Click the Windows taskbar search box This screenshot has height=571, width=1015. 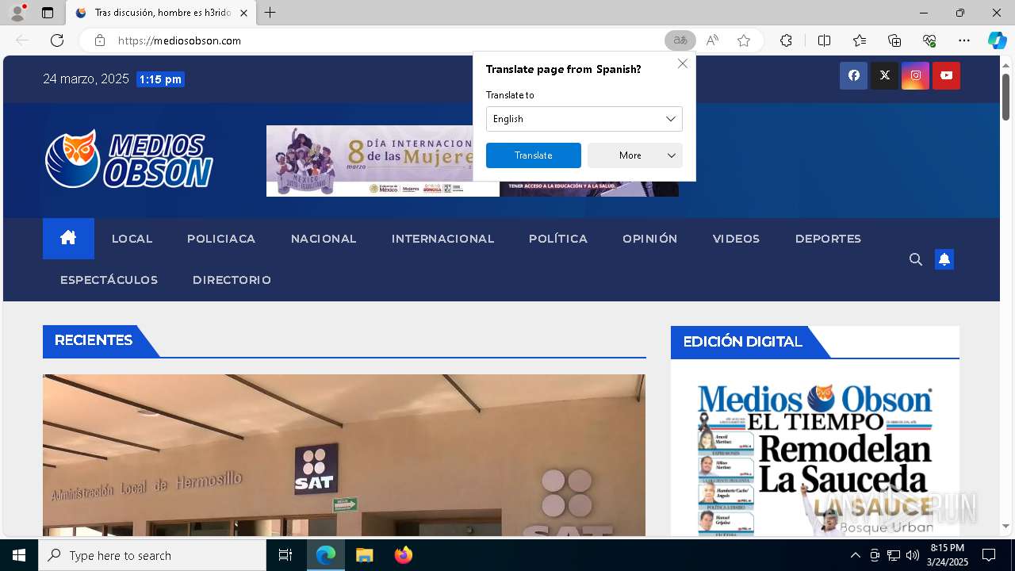click(152, 555)
